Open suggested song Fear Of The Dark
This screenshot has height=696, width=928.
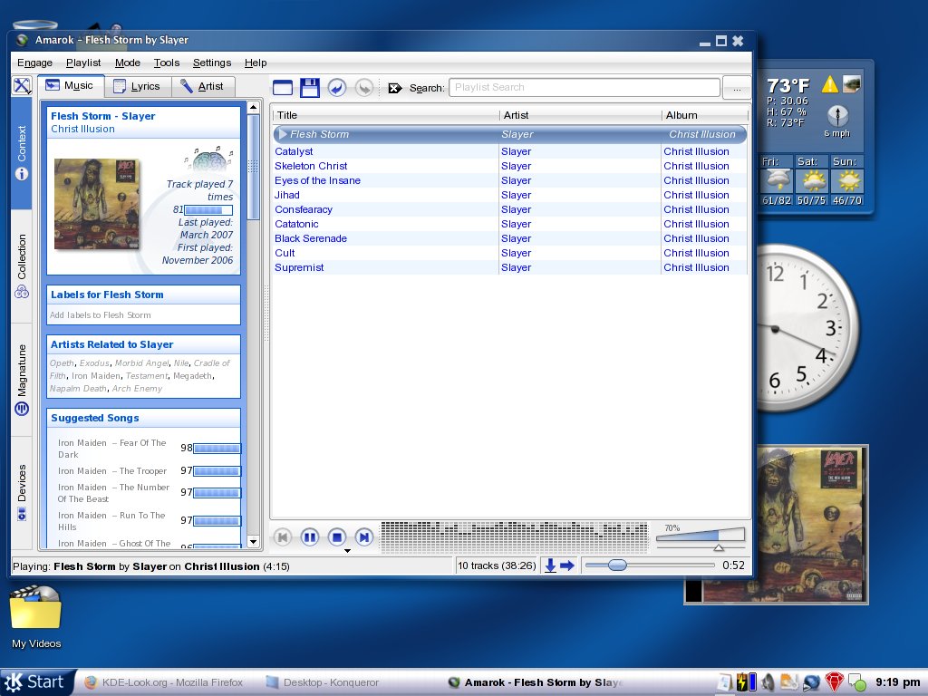112,449
